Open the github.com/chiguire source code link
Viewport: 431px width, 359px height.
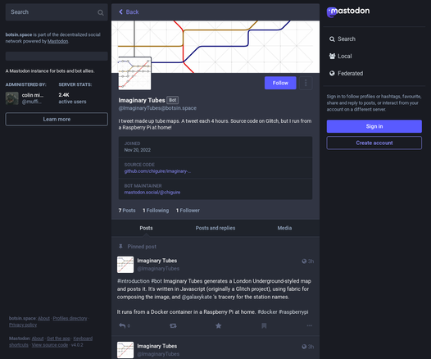(157, 171)
